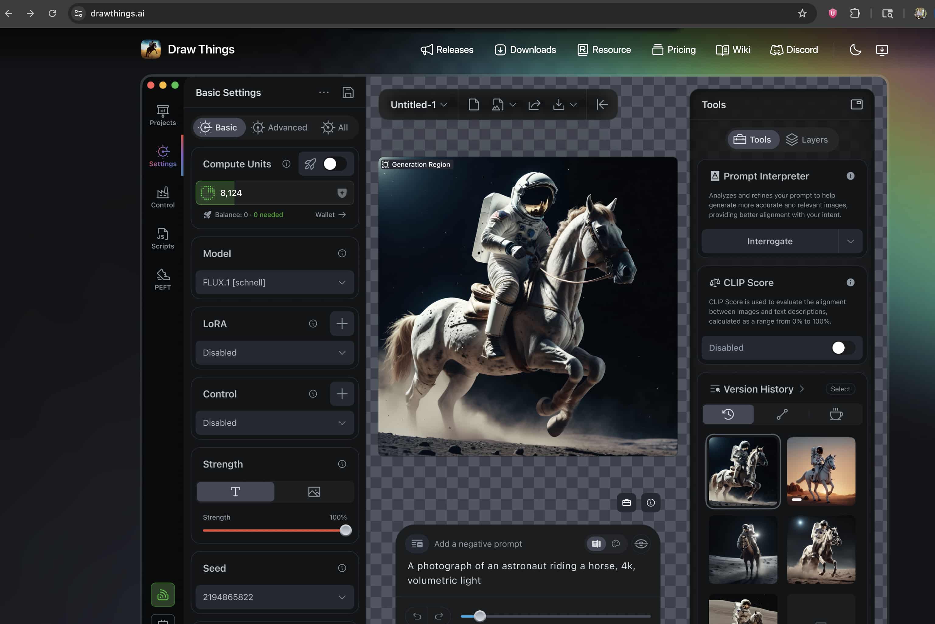Switch to the All settings tab
The width and height of the screenshot is (935, 624).
click(x=335, y=127)
